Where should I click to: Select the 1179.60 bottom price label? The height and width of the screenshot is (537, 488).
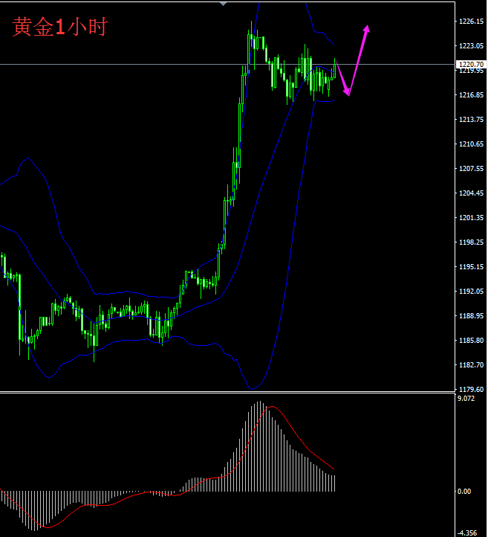pos(471,390)
